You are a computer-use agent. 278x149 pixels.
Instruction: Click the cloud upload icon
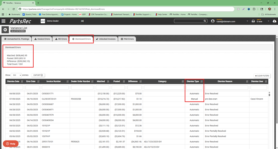275,21
